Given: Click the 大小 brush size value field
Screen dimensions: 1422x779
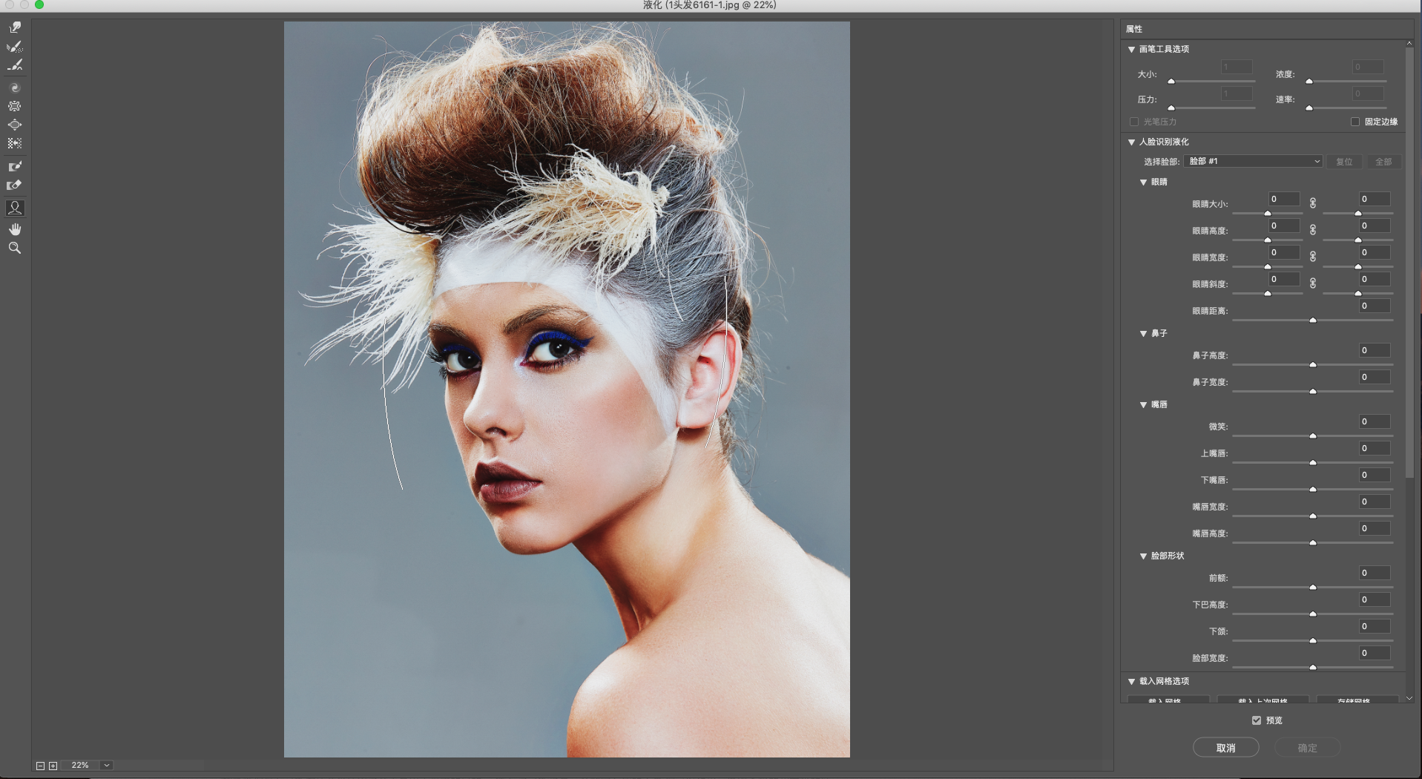Looking at the screenshot, I should tap(1237, 67).
